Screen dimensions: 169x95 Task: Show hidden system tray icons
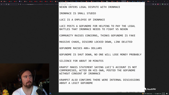[154, 94]
